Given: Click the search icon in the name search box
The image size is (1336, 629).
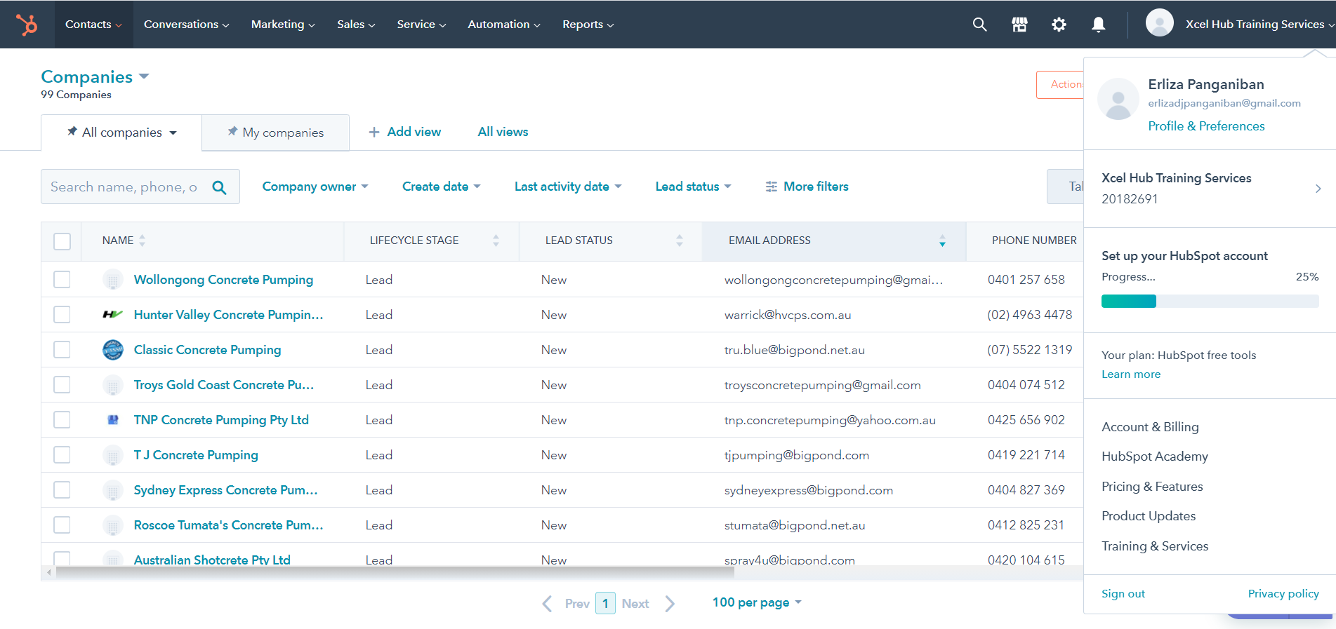Looking at the screenshot, I should coord(219,187).
